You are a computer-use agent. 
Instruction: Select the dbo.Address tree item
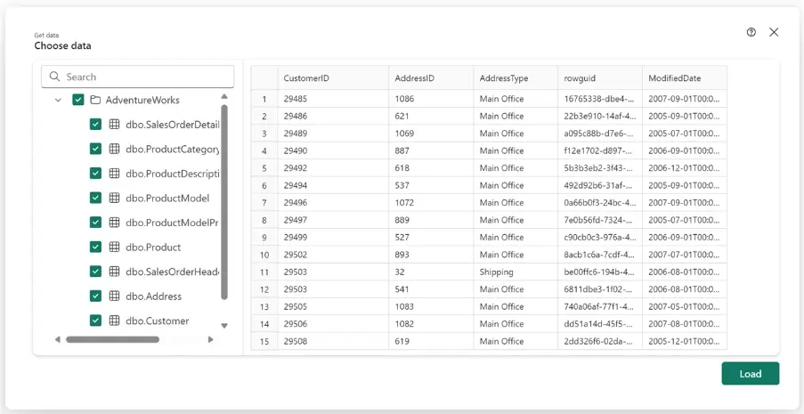click(x=153, y=296)
